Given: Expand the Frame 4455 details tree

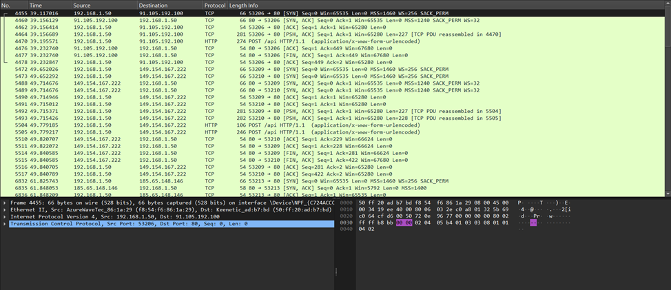Looking at the screenshot, I should point(5,203).
